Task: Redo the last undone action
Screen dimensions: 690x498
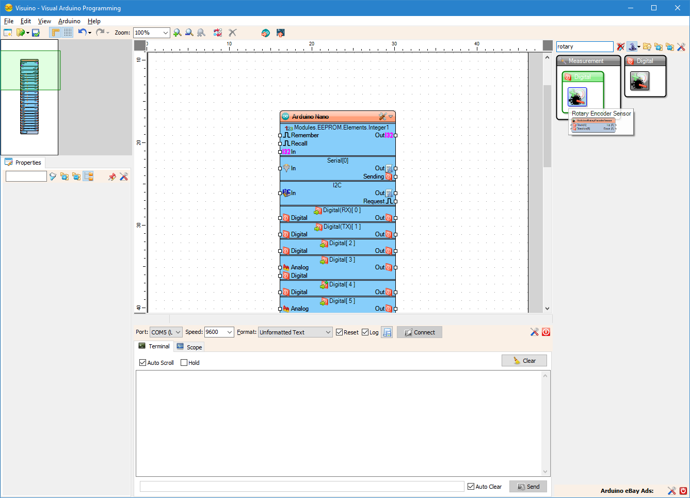Action: pos(100,33)
